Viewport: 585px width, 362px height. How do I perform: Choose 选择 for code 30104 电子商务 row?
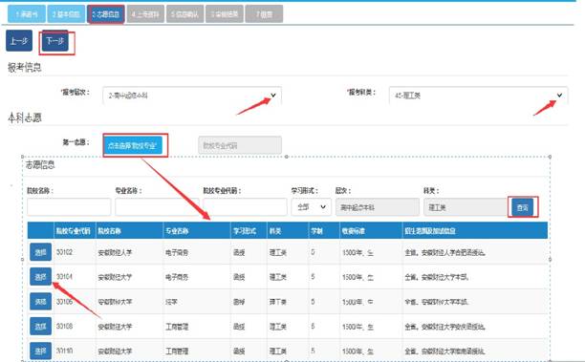(40, 277)
